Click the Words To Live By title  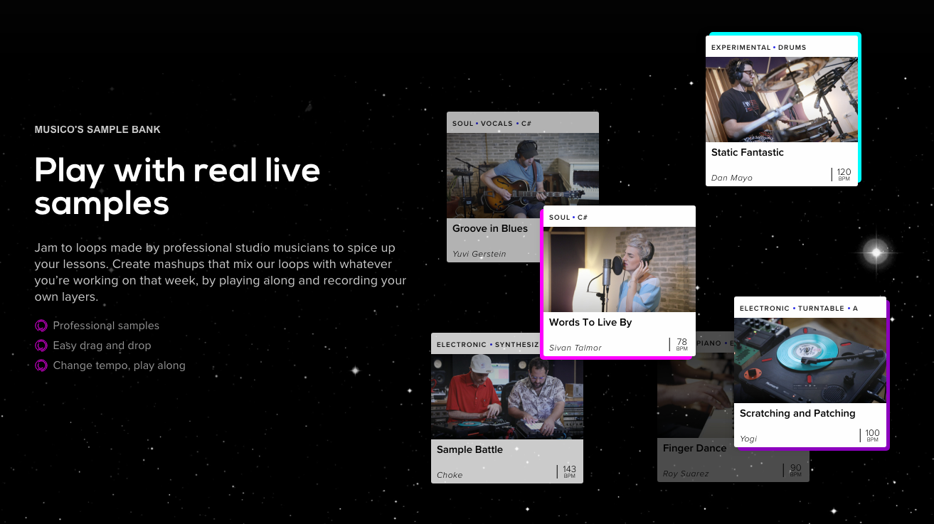pyautogui.click(x=590, y=322)
